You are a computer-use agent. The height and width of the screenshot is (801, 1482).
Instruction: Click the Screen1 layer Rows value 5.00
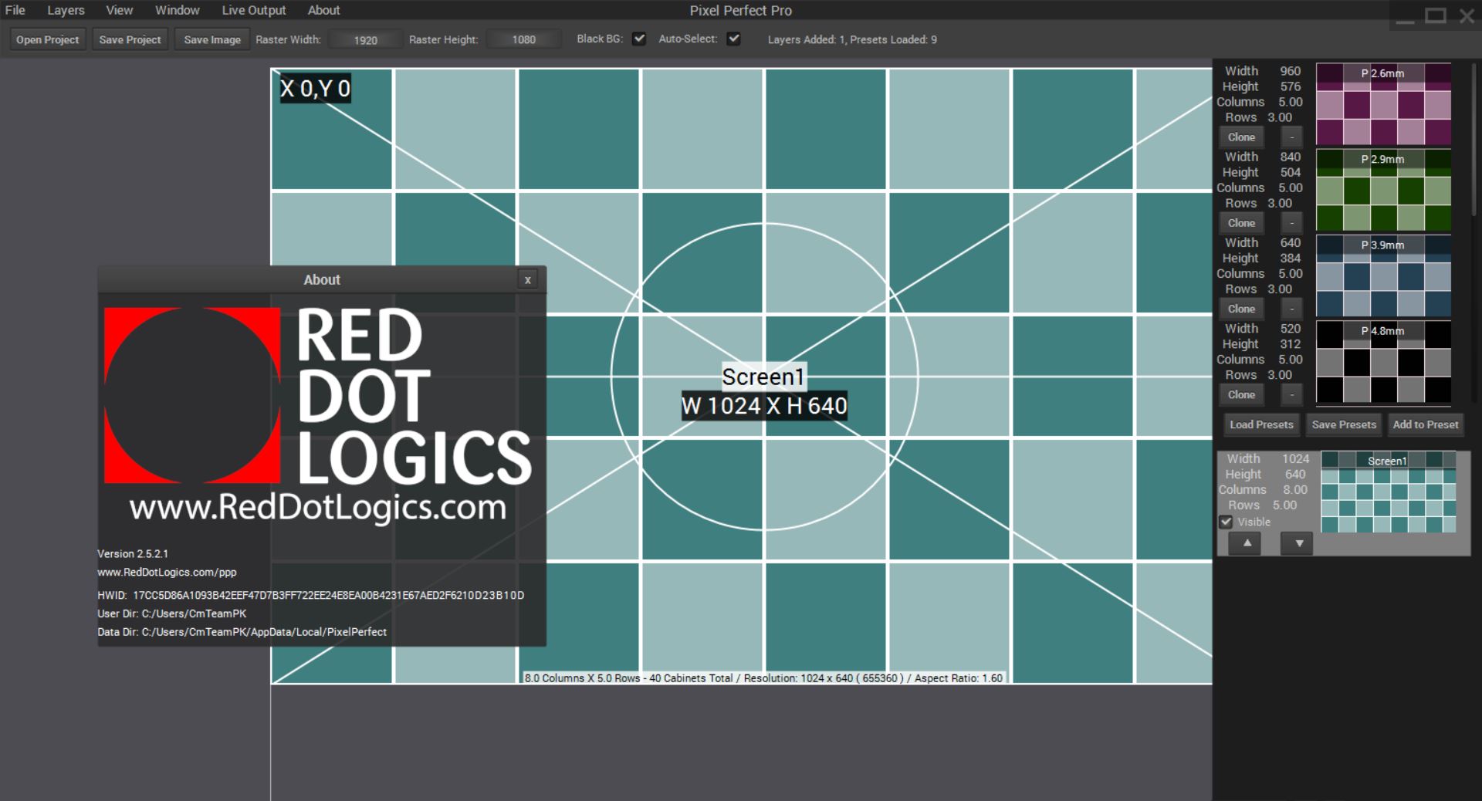(1284, 505)
